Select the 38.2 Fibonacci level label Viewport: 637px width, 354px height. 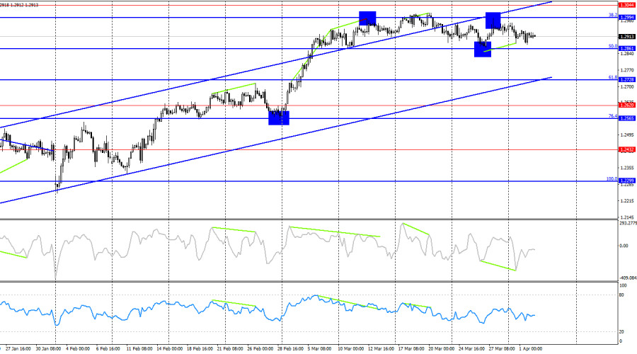click(x=613, y=15)
